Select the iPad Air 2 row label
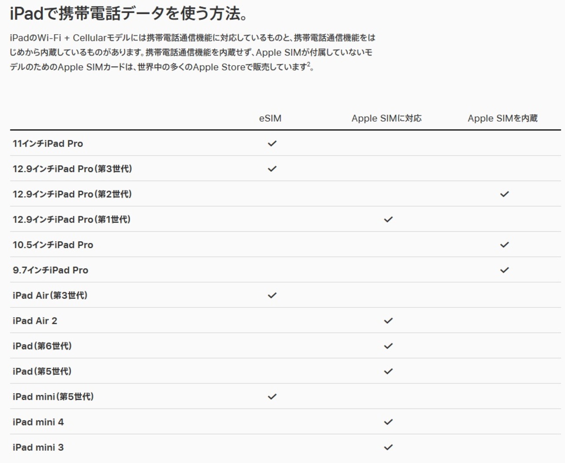Screen dimensions: 565x463 point(35,321)
